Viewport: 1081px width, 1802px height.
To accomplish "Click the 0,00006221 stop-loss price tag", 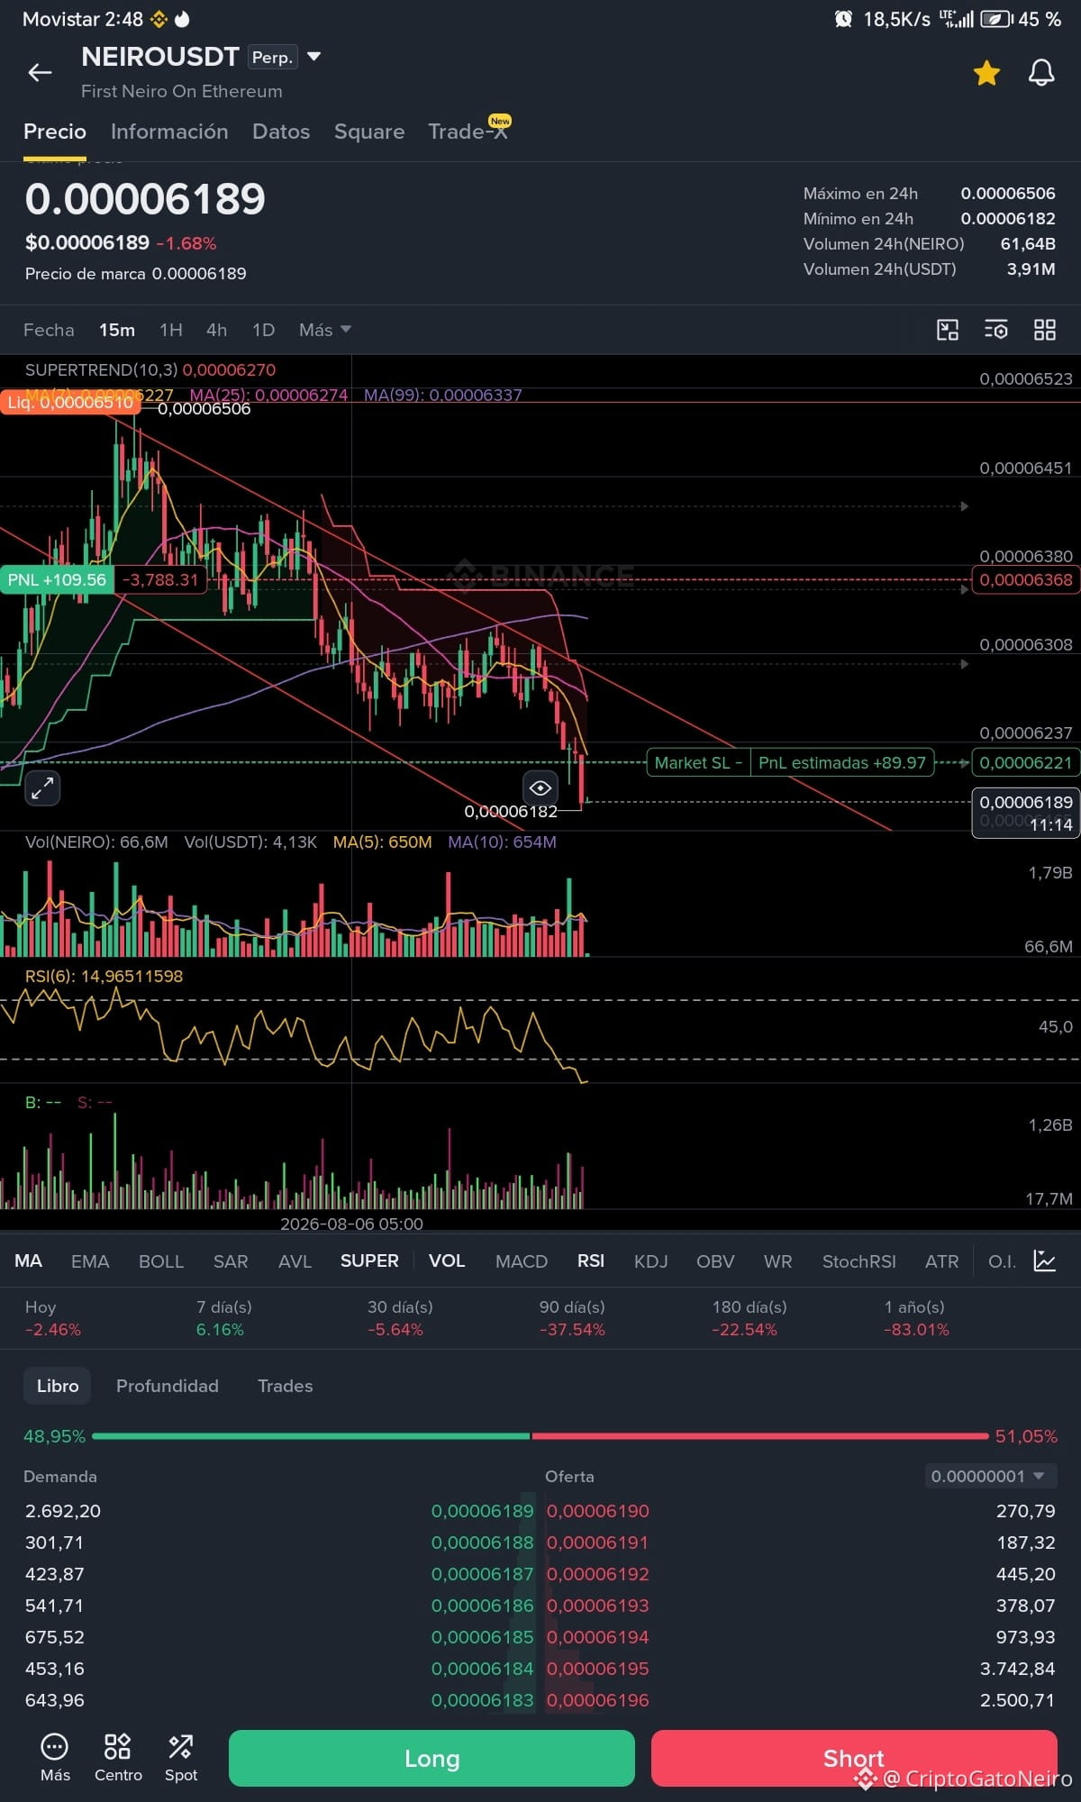I will 1026,763.
